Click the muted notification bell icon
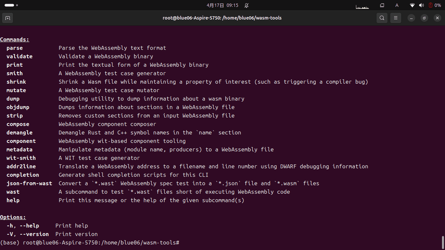 [x=247, y=5]
